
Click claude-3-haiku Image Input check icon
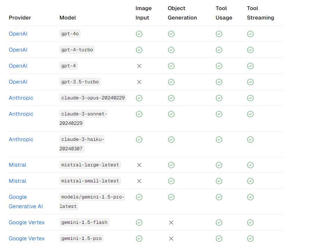pyautogui.click(x=139, y=139)
